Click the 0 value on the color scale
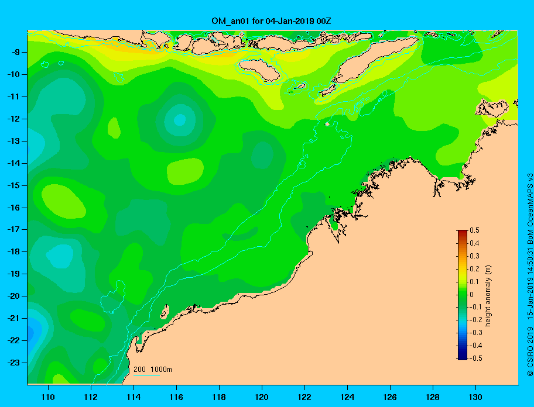534x407 pixels. tap(472, 294)
